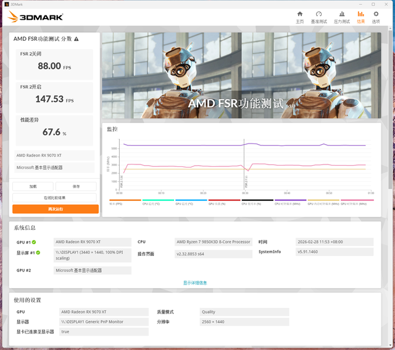Toggle the GPU 内存时钟频率 (MHz) yellow legend series
The image size is (395, 350).
click(x=323, y=202)
